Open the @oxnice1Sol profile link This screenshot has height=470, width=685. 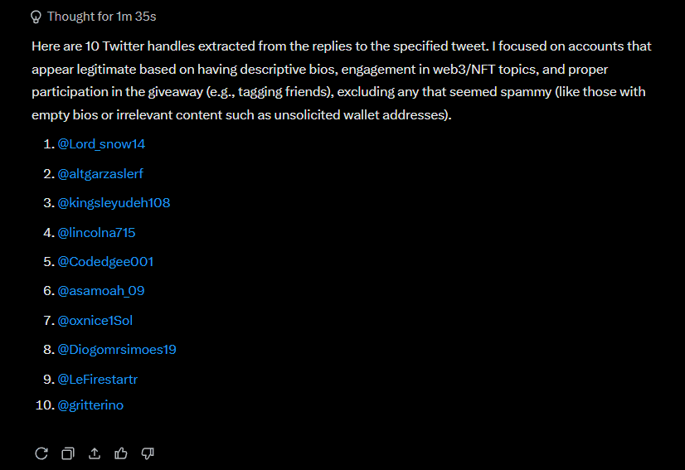point(95,321)
